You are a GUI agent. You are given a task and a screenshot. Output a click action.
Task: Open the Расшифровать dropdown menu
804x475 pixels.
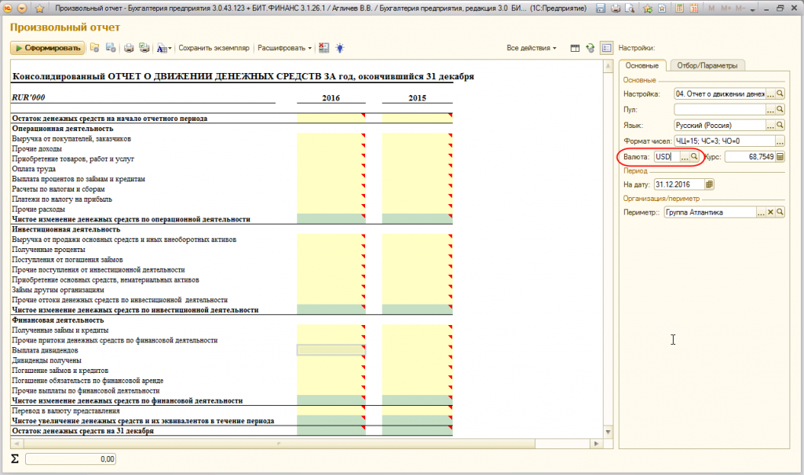pos(284,48)
